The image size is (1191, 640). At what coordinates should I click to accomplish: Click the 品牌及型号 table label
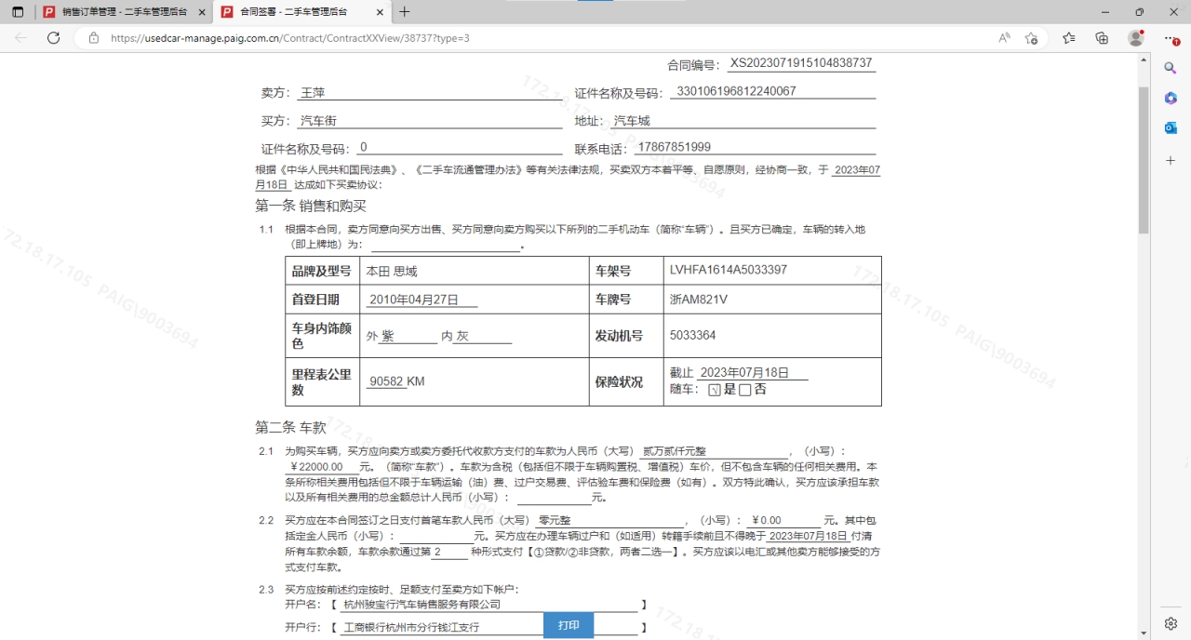click(x=321, y=272)
